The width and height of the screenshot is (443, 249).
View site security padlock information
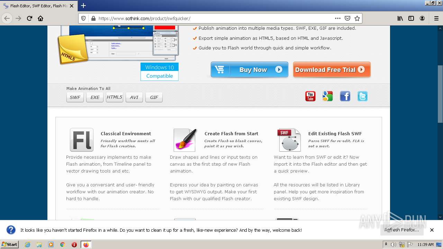click(x=93, y=18)
